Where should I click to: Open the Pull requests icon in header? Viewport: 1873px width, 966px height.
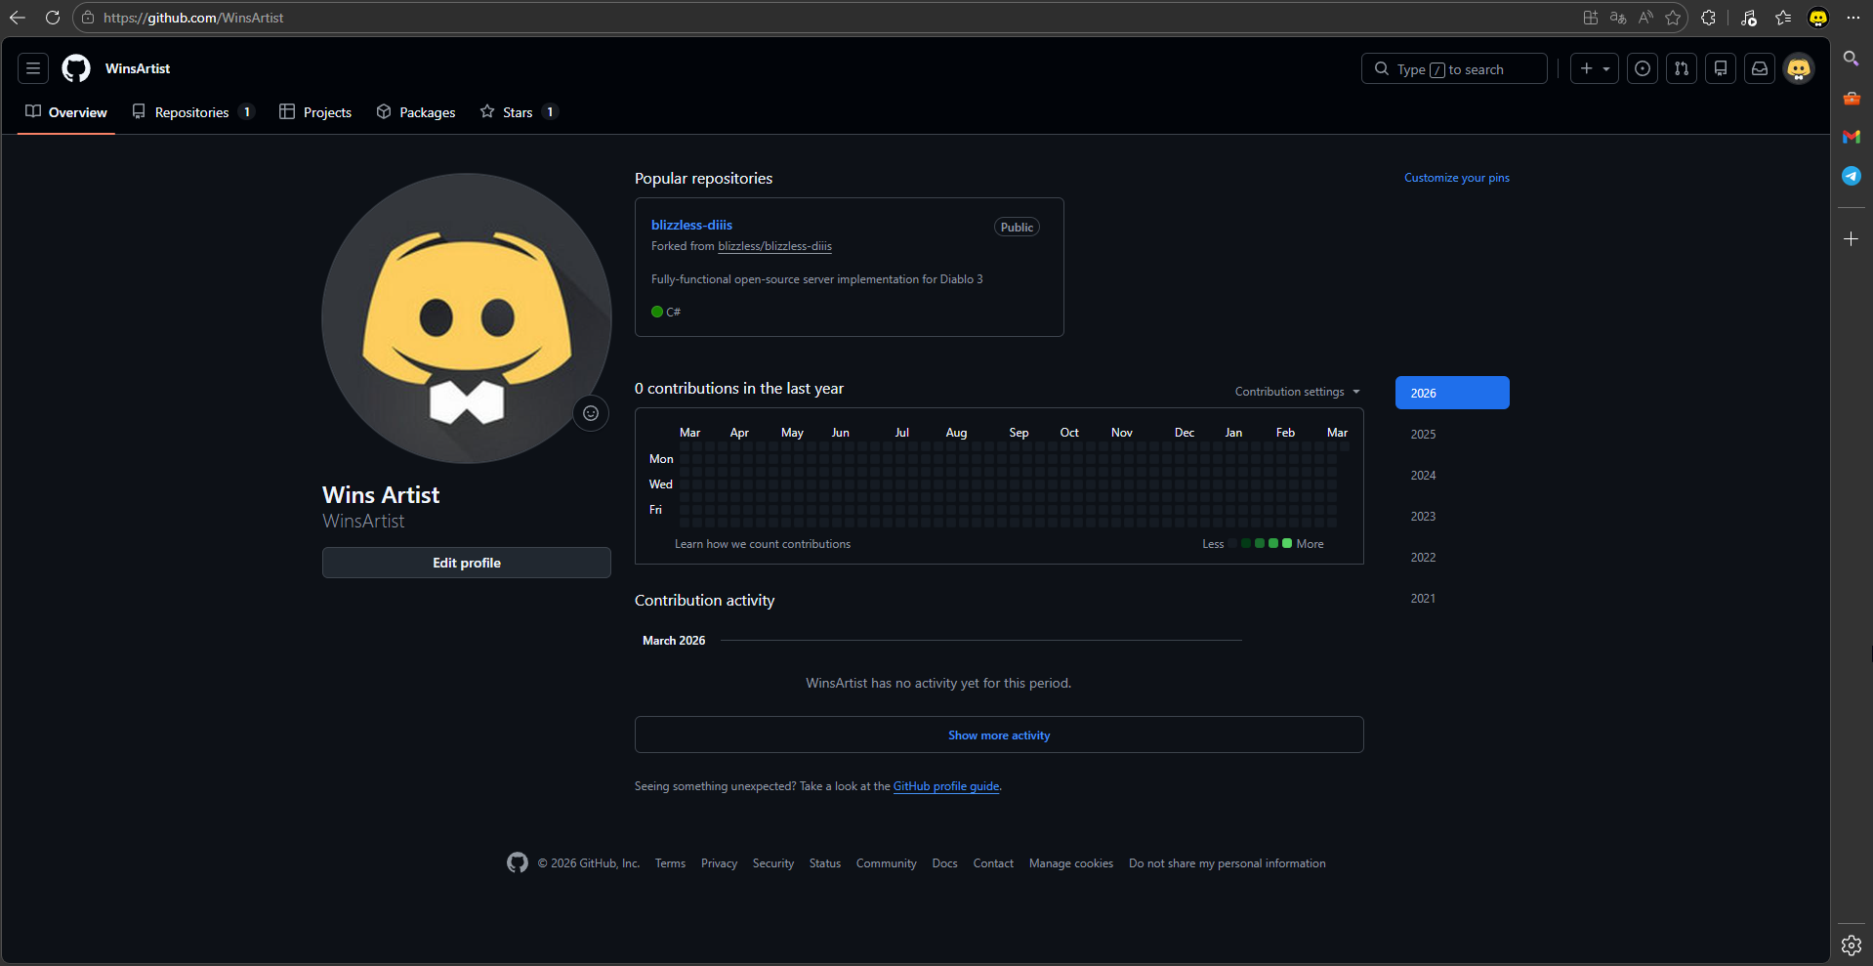(1682, 68)
